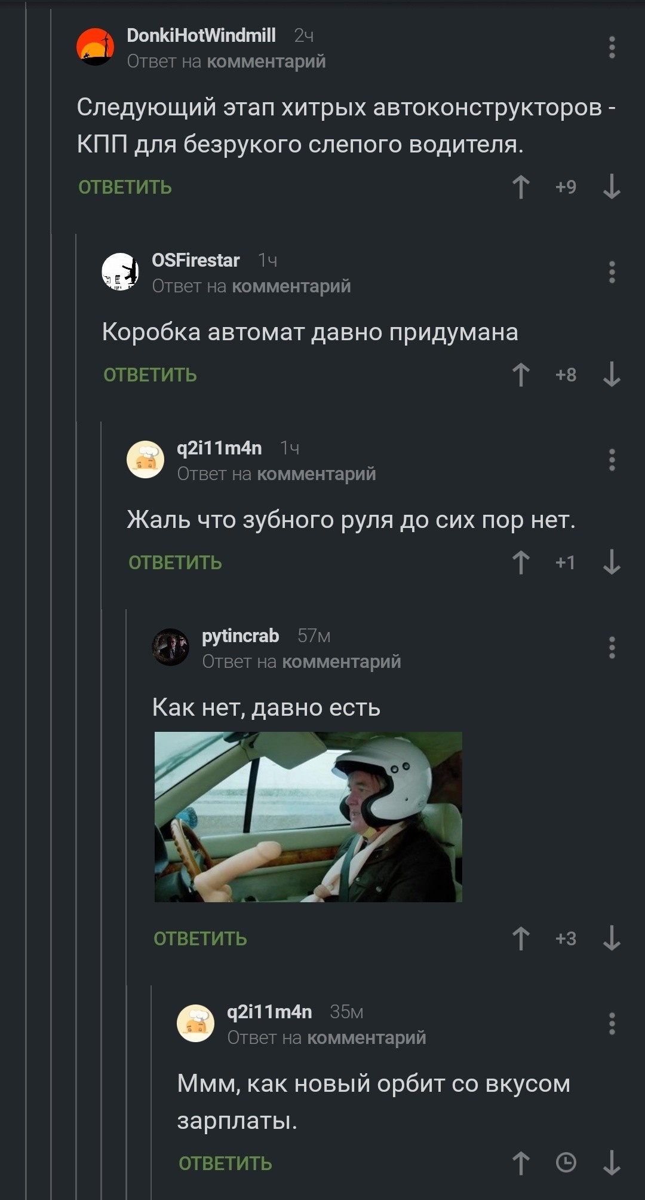This screenshot has width=645, height=1200.
Task: Open the parent комментарий link under pytincrab
Action: tap(342, 662)
